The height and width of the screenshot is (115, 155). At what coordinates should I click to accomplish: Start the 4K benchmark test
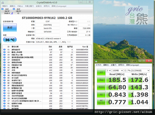pyautogui.click(x=101, y=95)
